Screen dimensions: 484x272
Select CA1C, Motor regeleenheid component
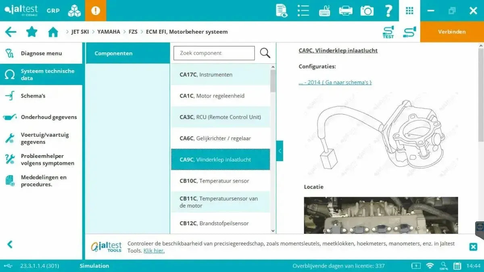pos(221,96)
